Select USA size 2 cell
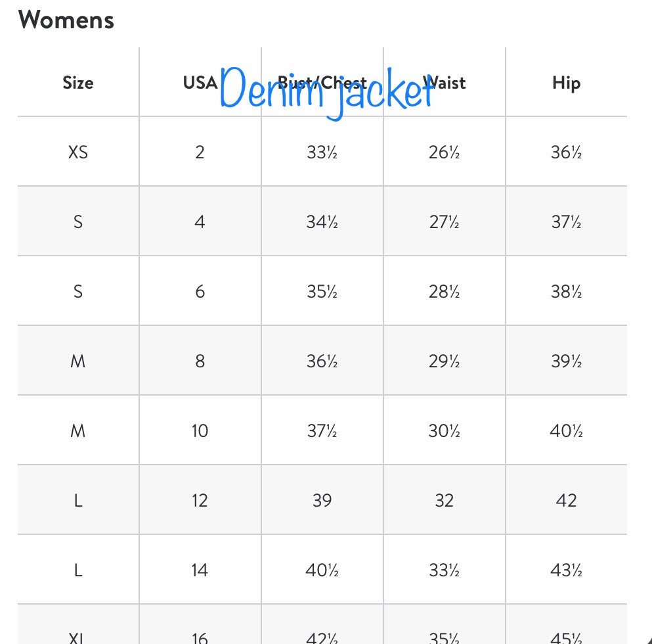 [x=200, y=152]
